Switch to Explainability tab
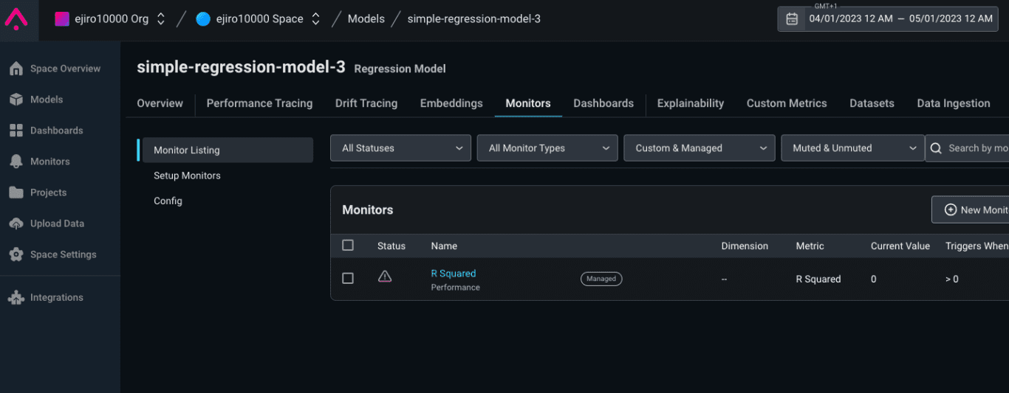Image resolution: width=1009 pixels, height=393 pixels. coord(690,103)
